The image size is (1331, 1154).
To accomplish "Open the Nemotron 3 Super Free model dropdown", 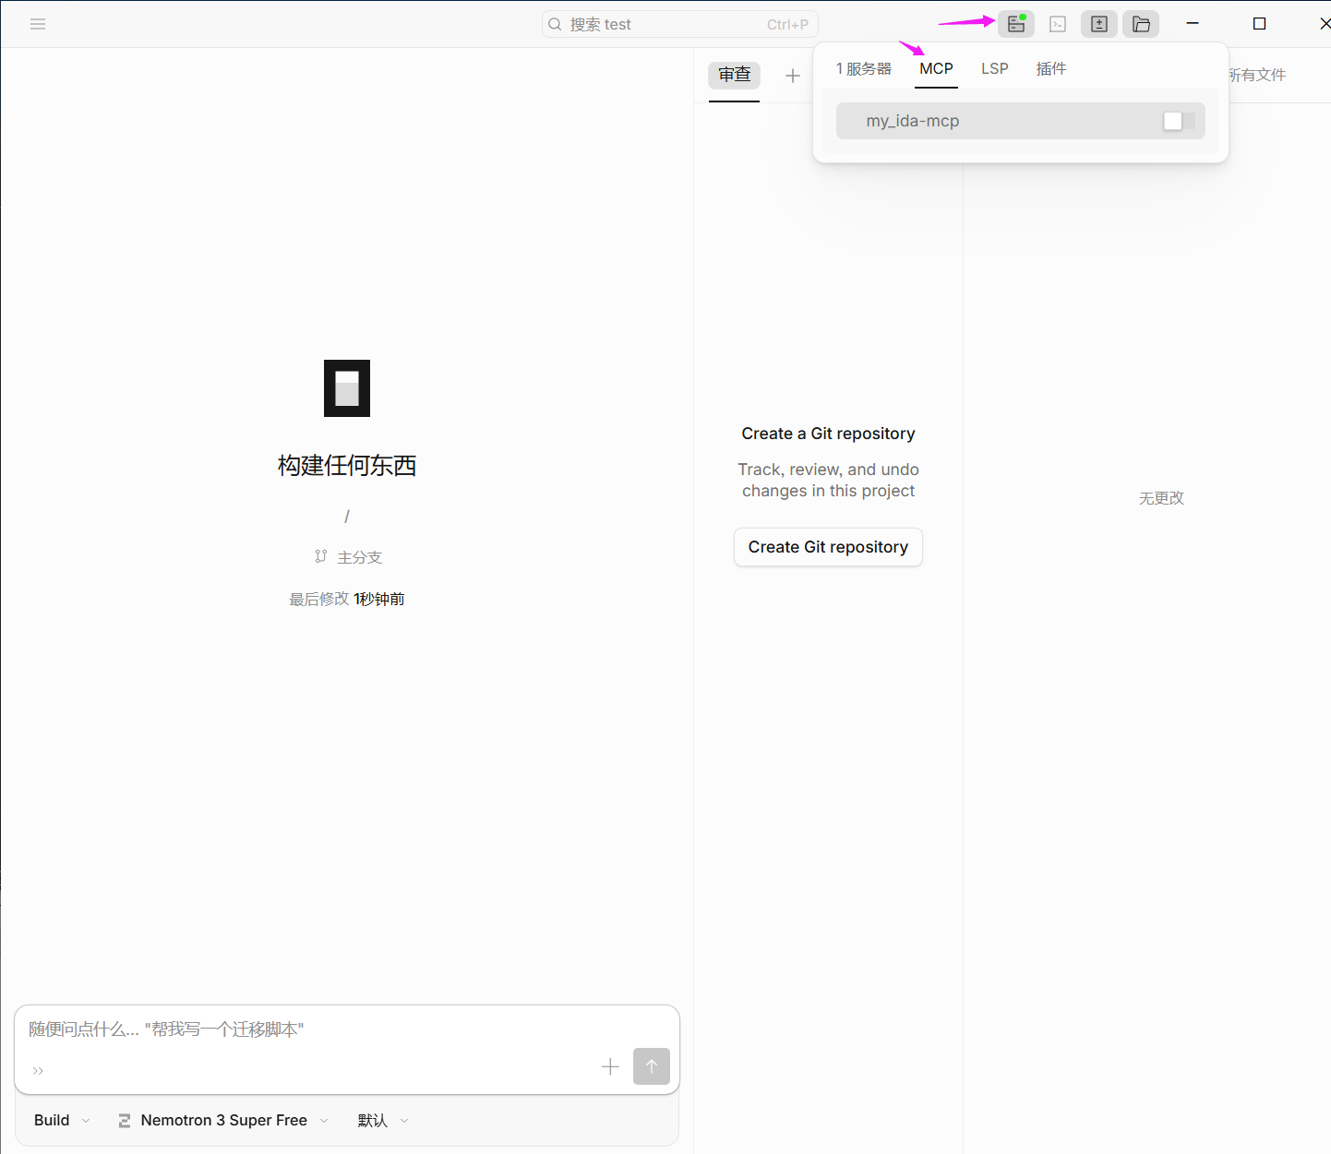I will coord(223,1120).
